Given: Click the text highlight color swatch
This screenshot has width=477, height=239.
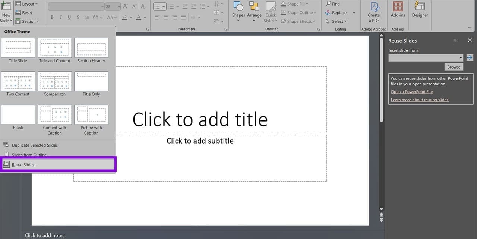Looking at the screenshot, I should pos(125,18).
